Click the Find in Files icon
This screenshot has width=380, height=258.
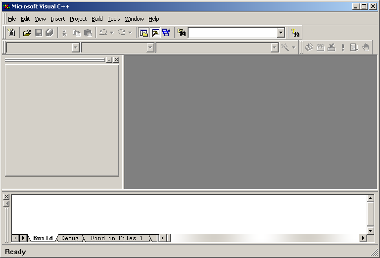182,33
